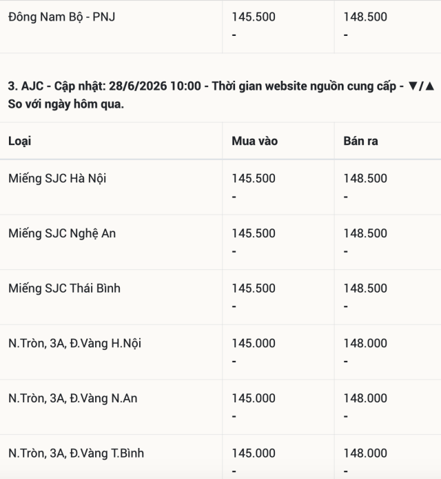
Task: Click the Mua vào column header
Action: point(255,141)
